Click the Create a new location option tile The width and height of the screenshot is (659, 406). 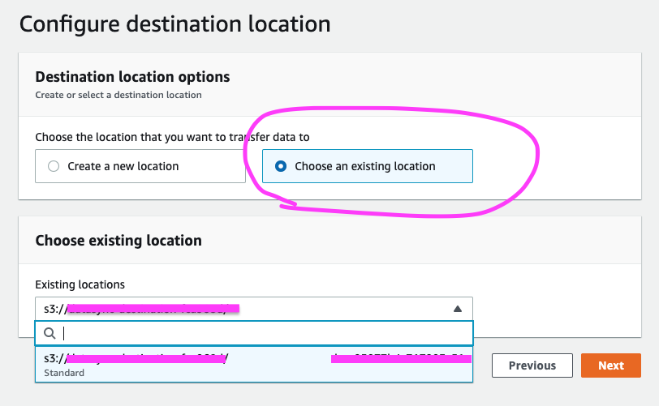point(140,166)
